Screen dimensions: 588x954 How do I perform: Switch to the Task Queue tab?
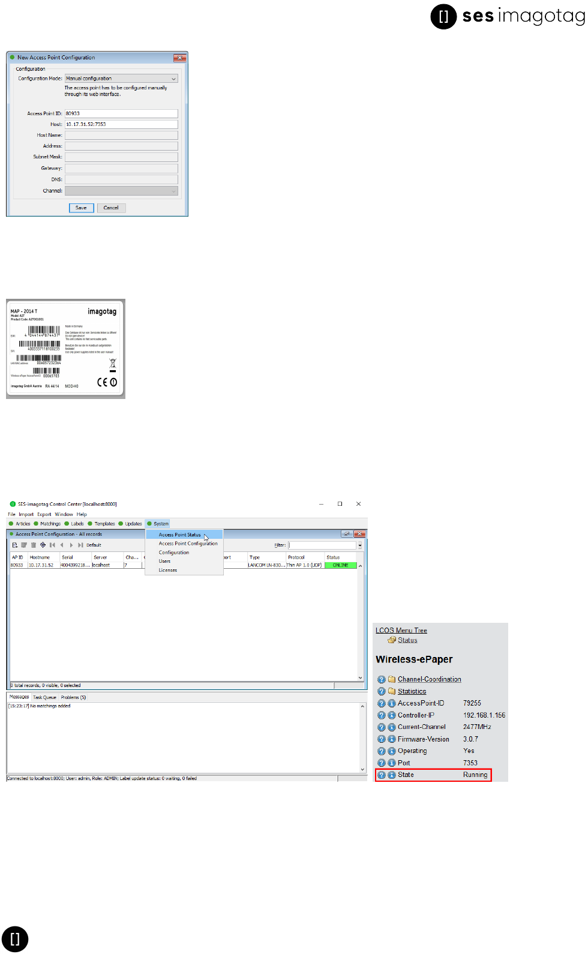click(x=44, y=697)
